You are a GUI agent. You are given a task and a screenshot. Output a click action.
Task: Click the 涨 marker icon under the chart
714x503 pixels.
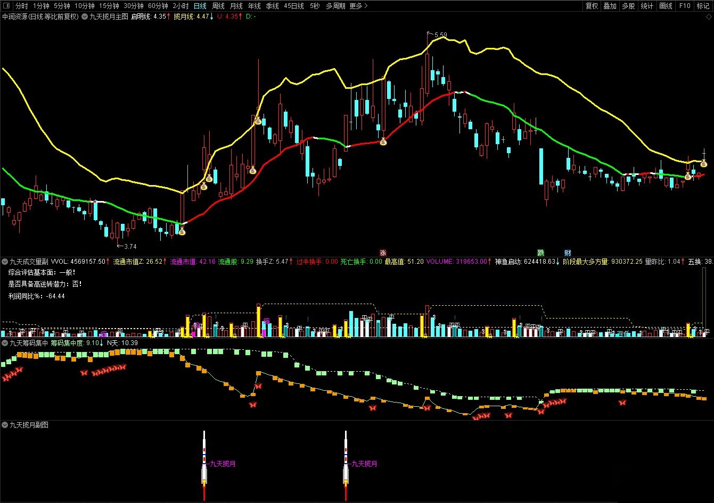(x=382, y=253)
